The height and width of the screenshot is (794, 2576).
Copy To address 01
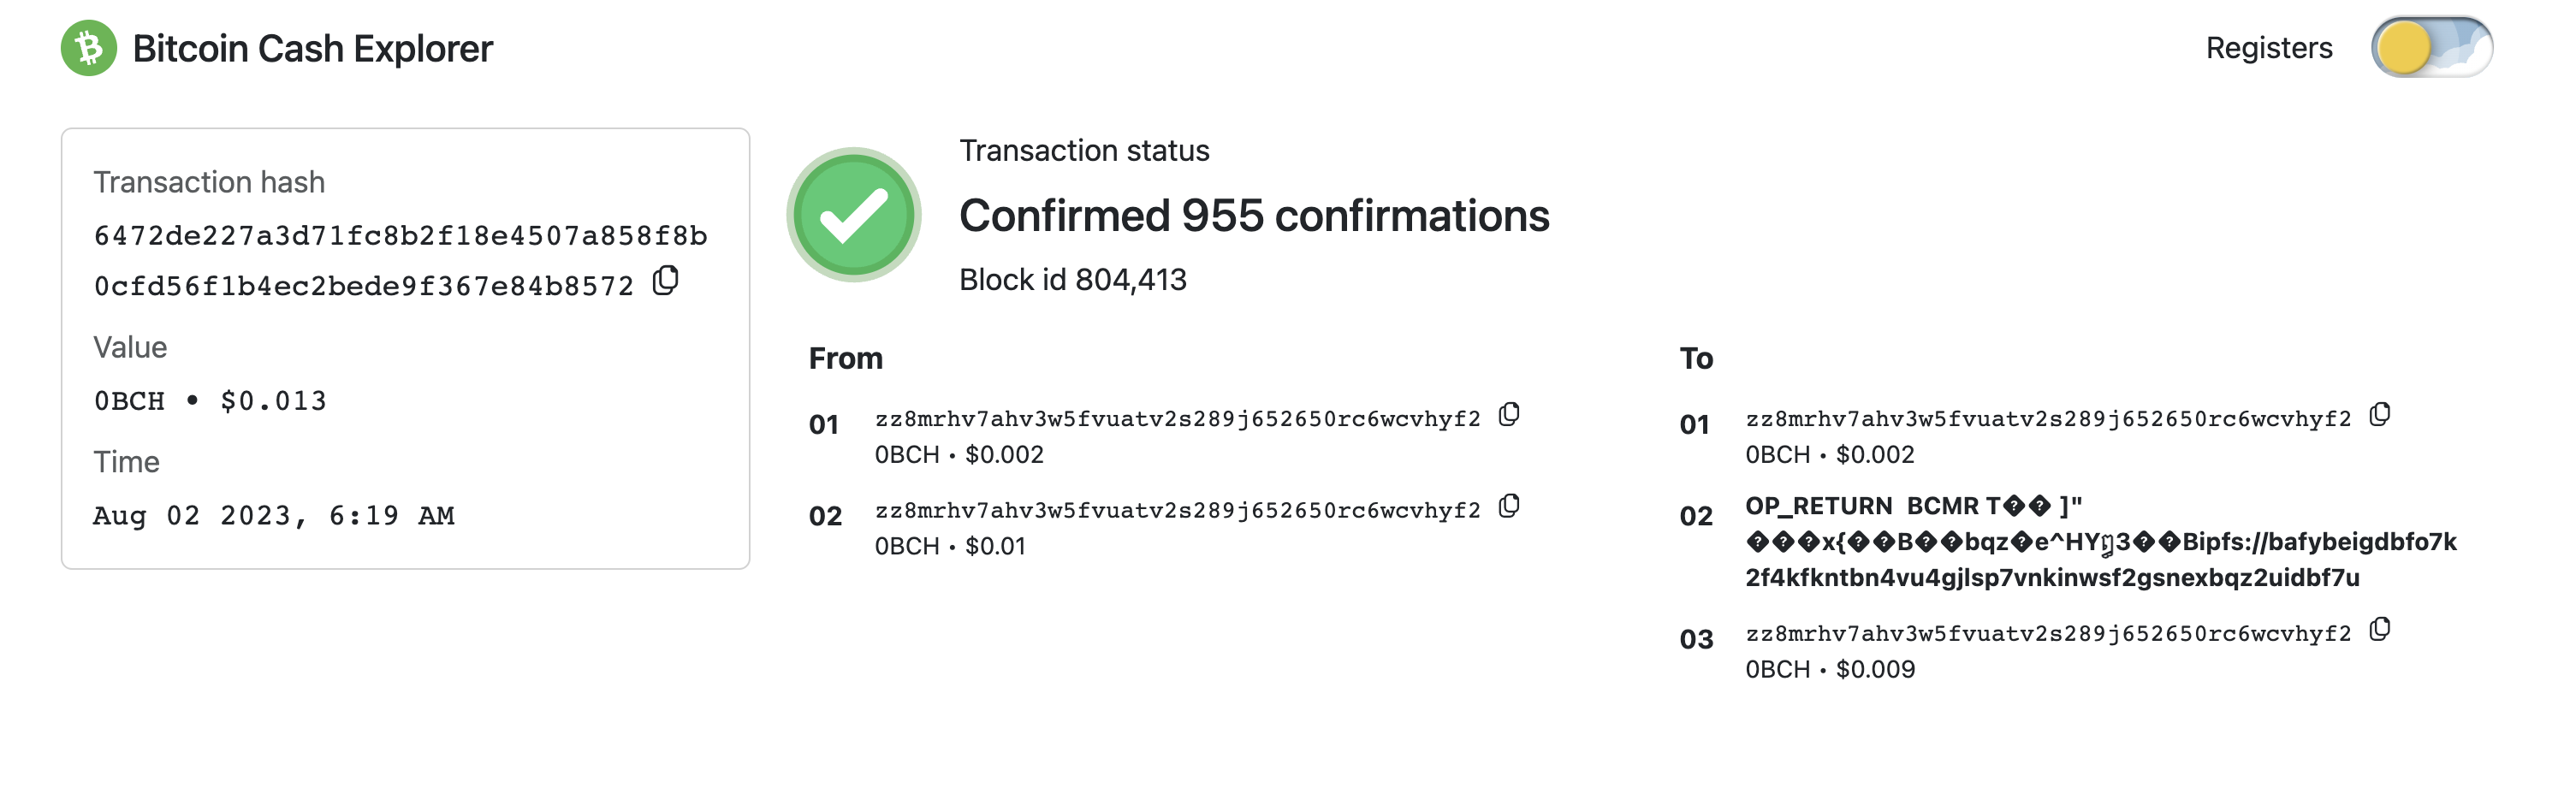pyautogui.click(x=2380, y=415)
